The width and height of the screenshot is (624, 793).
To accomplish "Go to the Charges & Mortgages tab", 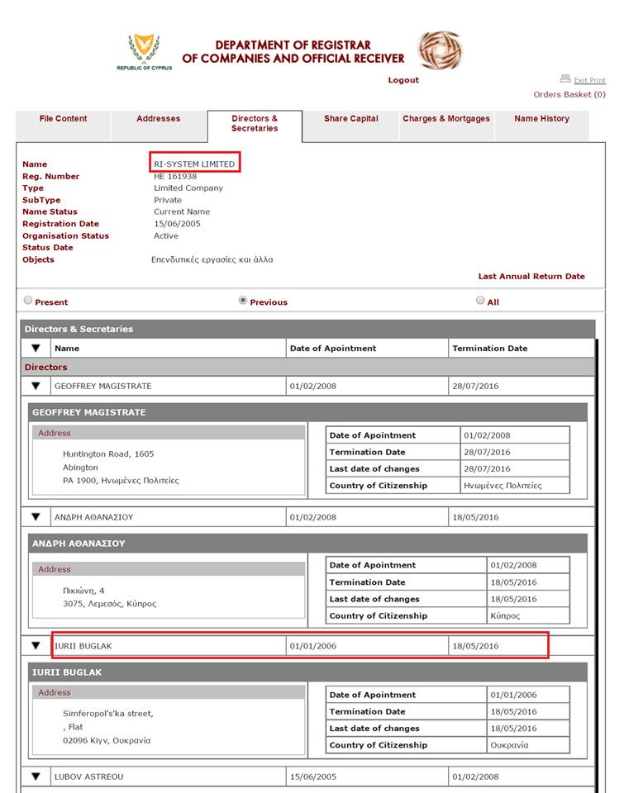I will coord(446,119).
